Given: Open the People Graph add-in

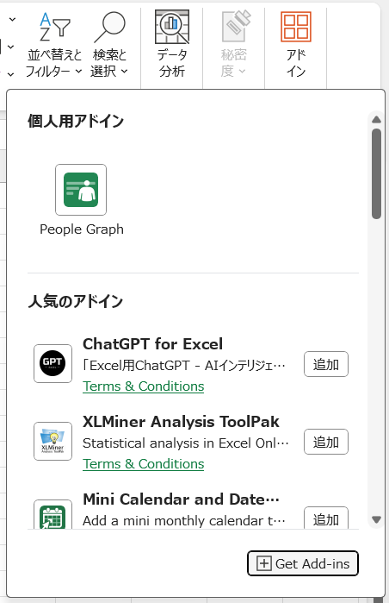Looking at the screenshot, I should pyautogui.click(x=81, y=190).
